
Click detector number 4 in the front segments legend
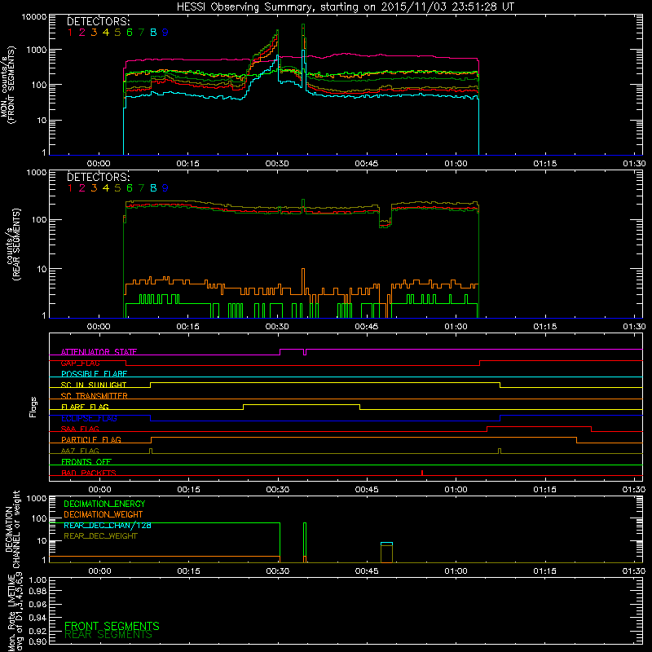pyautogui.click(x=106, y=32)
